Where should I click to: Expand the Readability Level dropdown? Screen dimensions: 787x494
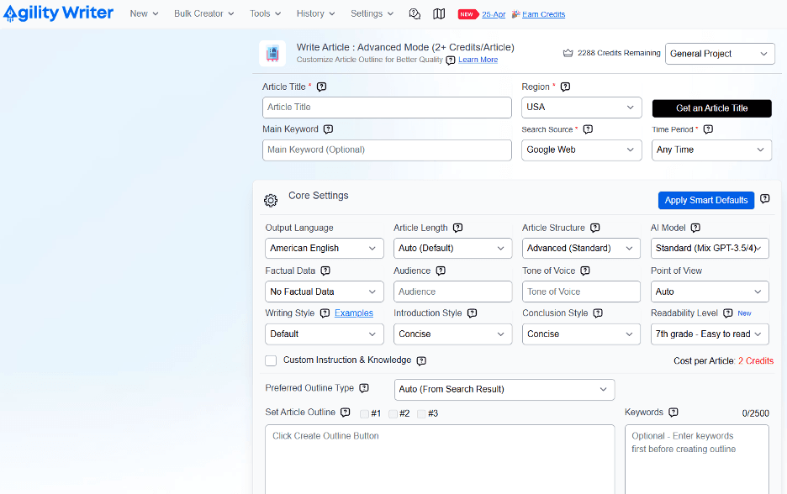coord(710,334)
